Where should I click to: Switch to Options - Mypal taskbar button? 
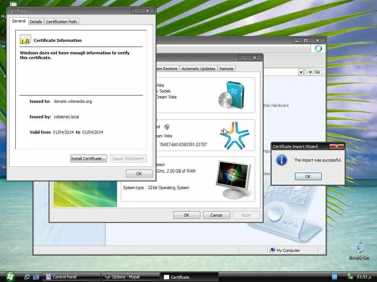coord(130,277)
